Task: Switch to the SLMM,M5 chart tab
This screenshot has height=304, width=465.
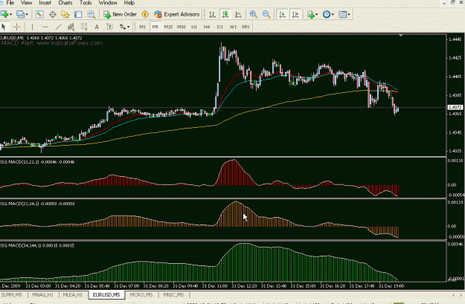Action: [12, 295]
